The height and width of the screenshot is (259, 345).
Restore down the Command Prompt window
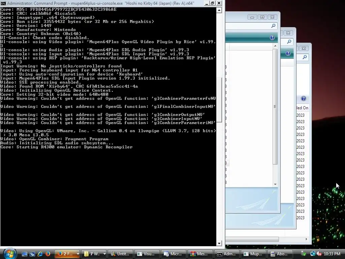(212, 3)
